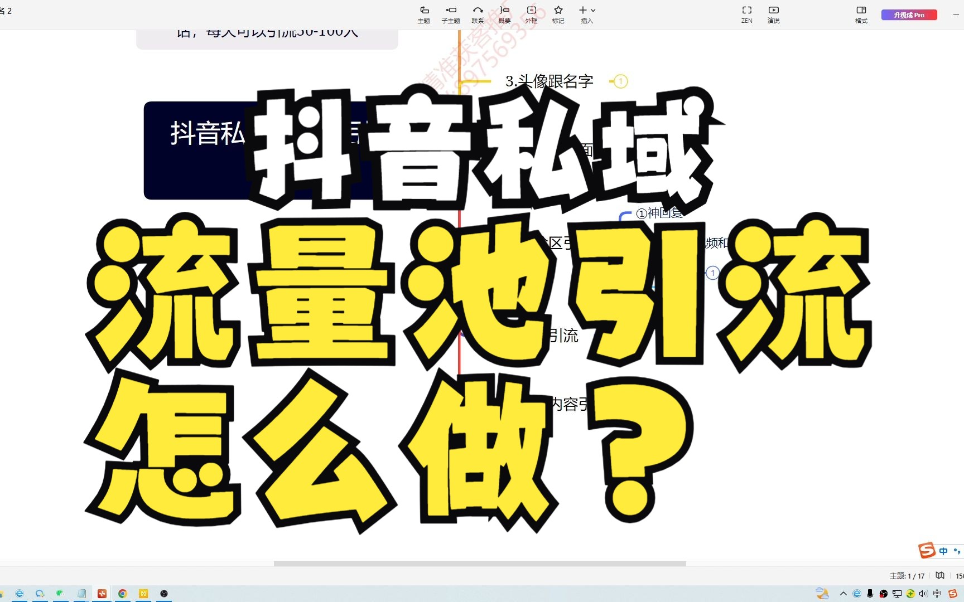Toggle the 格式 format panel

tap(860, 13)
